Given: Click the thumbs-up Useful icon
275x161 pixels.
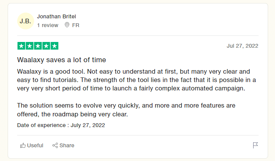Looking at the screenshot, I should tap(23, 145).
